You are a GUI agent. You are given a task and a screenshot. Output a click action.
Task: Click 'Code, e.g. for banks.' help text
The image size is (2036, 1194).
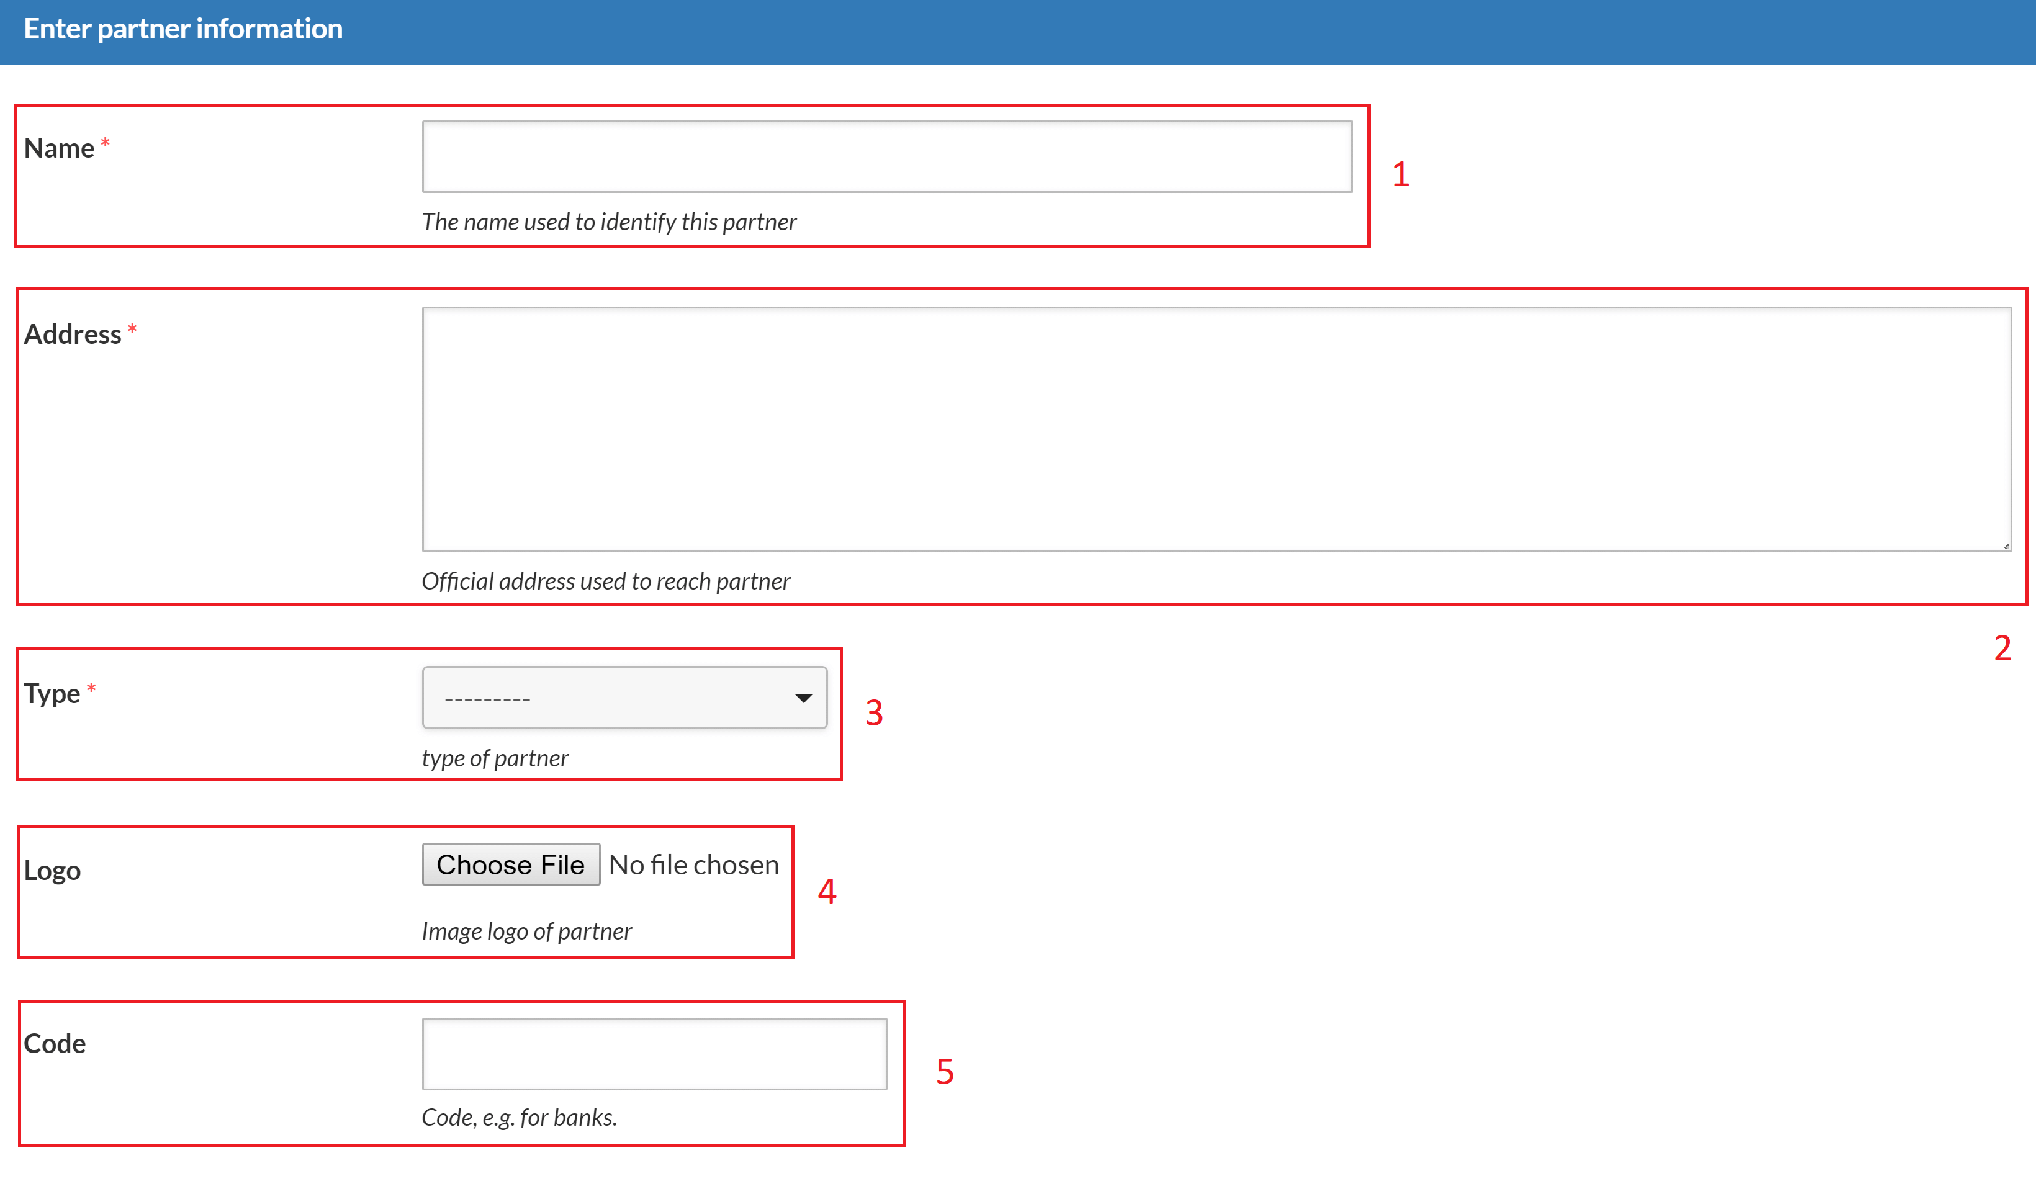(x=520, y=1117)
